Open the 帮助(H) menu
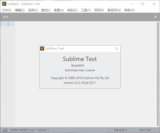 [129, 10]
